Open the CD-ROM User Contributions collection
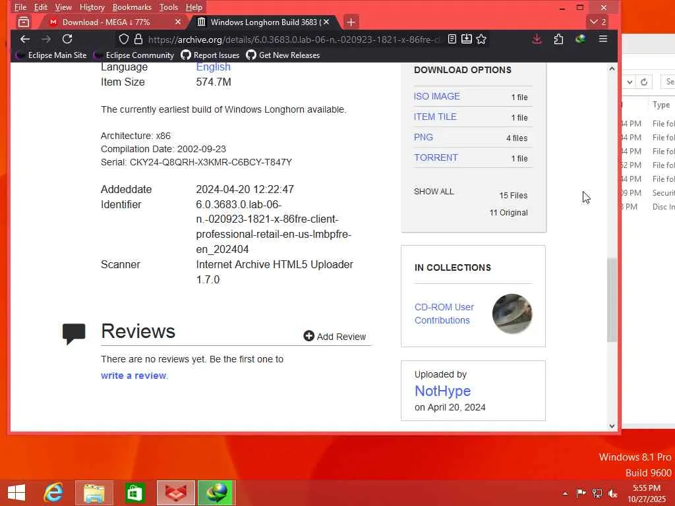This screenshot has width=675, height=506. click(x=444, y=314)
